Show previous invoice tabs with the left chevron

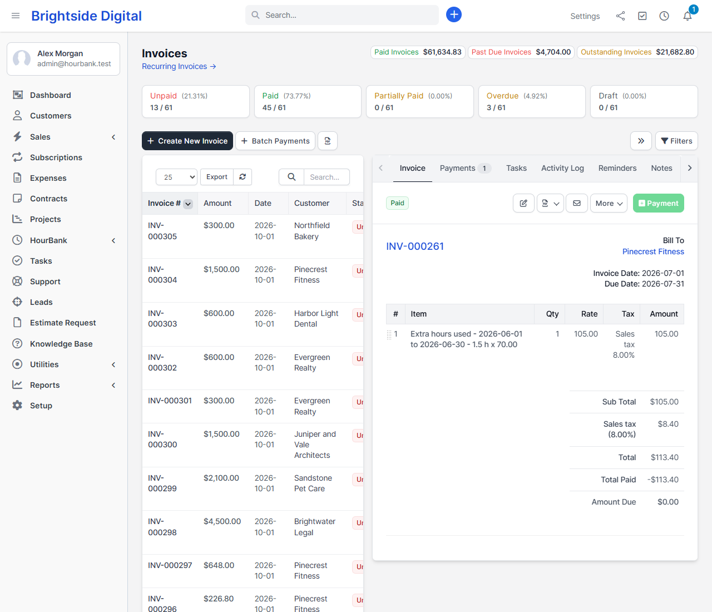(x=381, y=168)
